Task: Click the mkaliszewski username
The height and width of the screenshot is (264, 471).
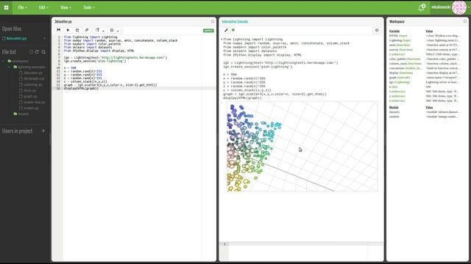Action: pyautogui.click(x=441, y=7)
